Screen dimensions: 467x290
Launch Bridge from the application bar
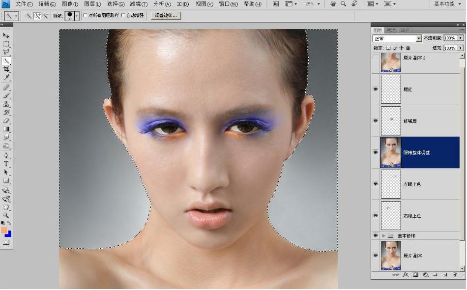tap(276, 4)
